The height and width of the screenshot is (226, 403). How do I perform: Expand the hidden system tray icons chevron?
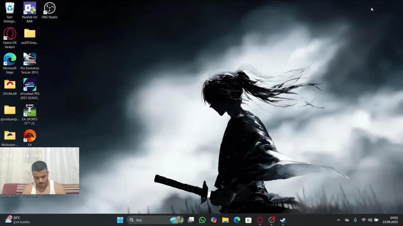(x=338, y=220)
